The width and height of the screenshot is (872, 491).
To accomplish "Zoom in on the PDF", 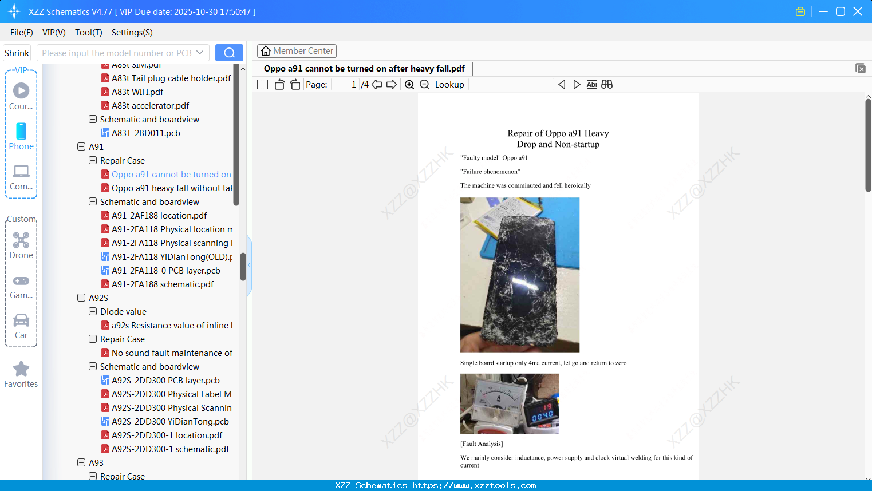I will coord(409,85).
